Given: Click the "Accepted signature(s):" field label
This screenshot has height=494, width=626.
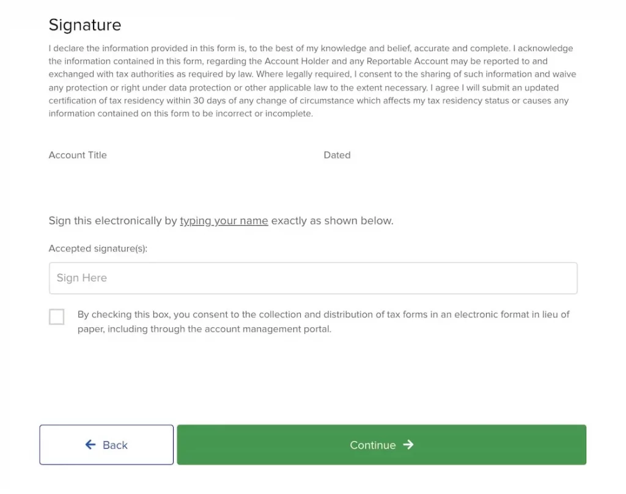Looking at the screenshot, I should [x=98, y=249].
